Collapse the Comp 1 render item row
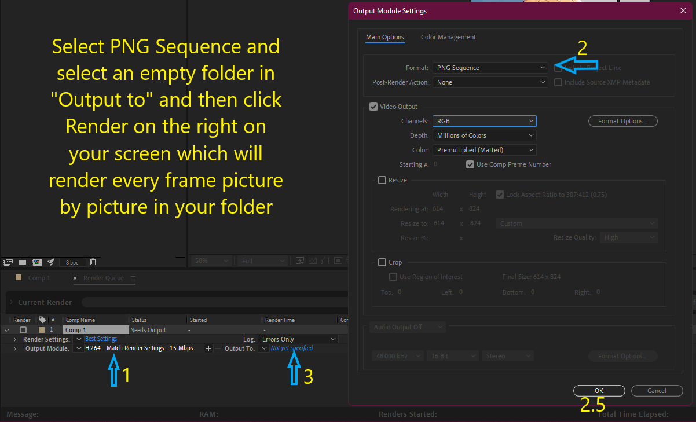This screenshot has width=696, height=422. tap(6, 330)
